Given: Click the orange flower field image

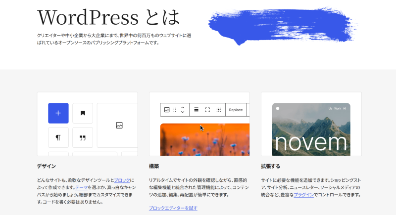Looking at the screenshot, I should pos(205,139).
